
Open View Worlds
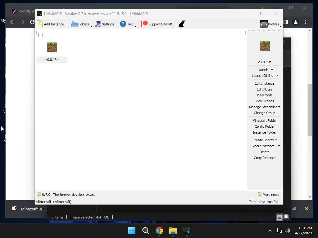pos(265,101)
